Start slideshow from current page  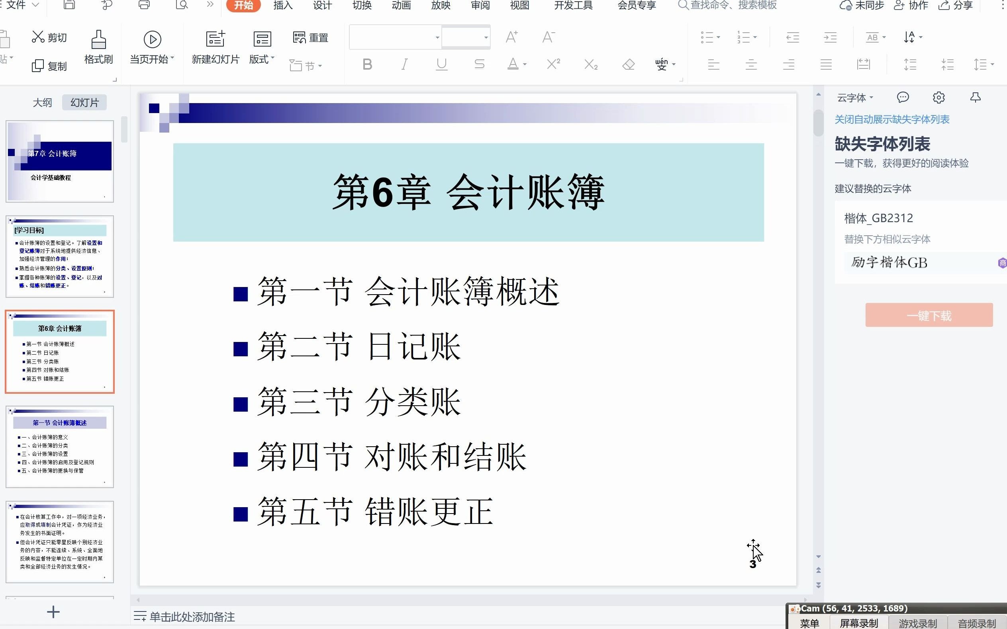coord(152,39)
